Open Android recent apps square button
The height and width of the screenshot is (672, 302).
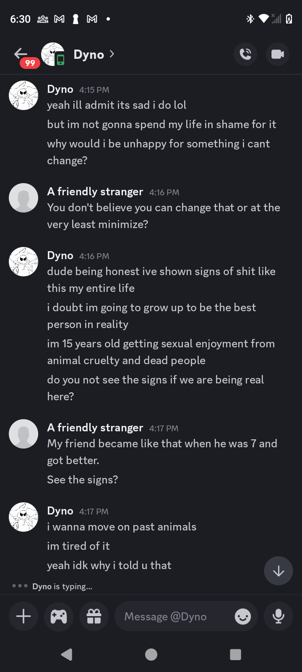235,654
